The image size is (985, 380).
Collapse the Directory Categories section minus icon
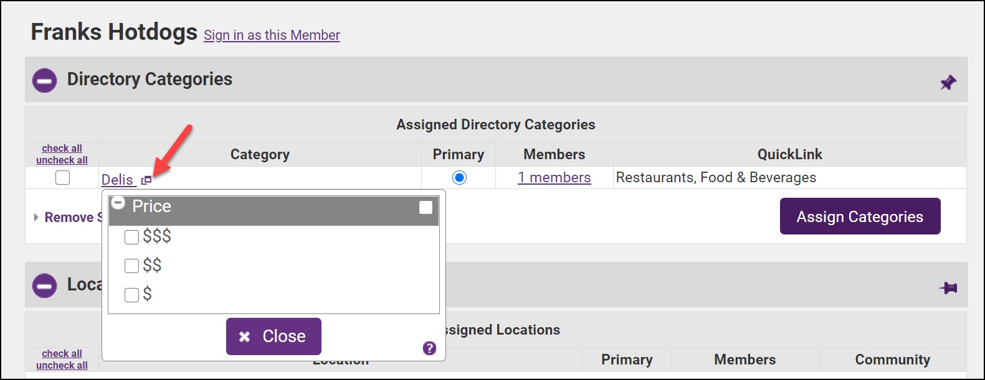coord(44,80)
